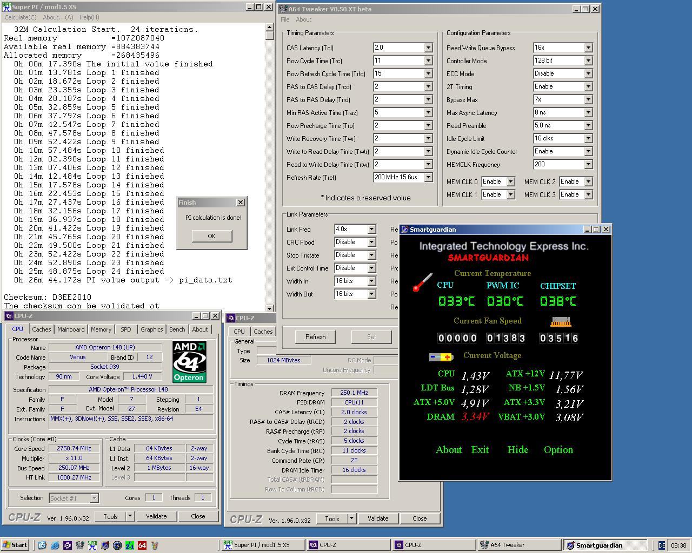Launch the green 2-1 quick launch icon
Screen dimensions: 692x553
130,545
